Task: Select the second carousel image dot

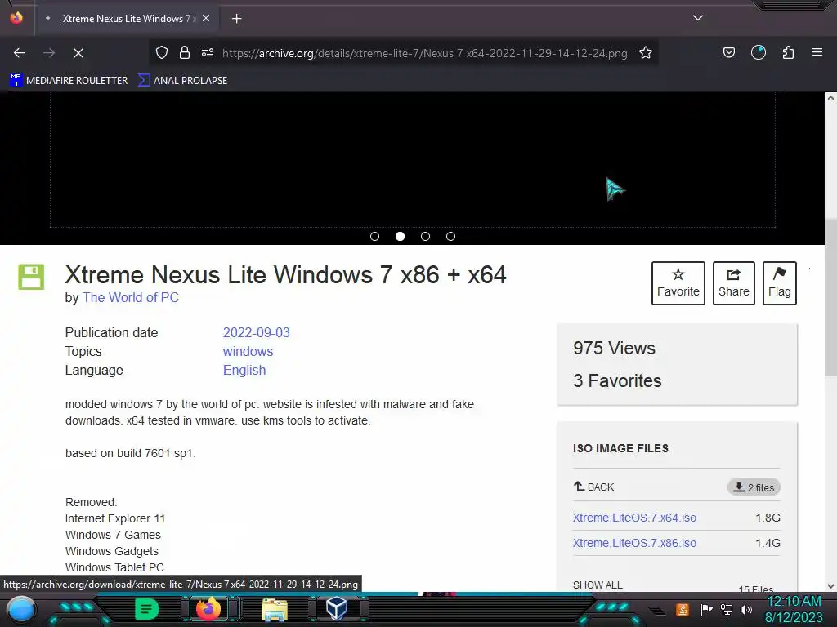Action: point(400,236)
